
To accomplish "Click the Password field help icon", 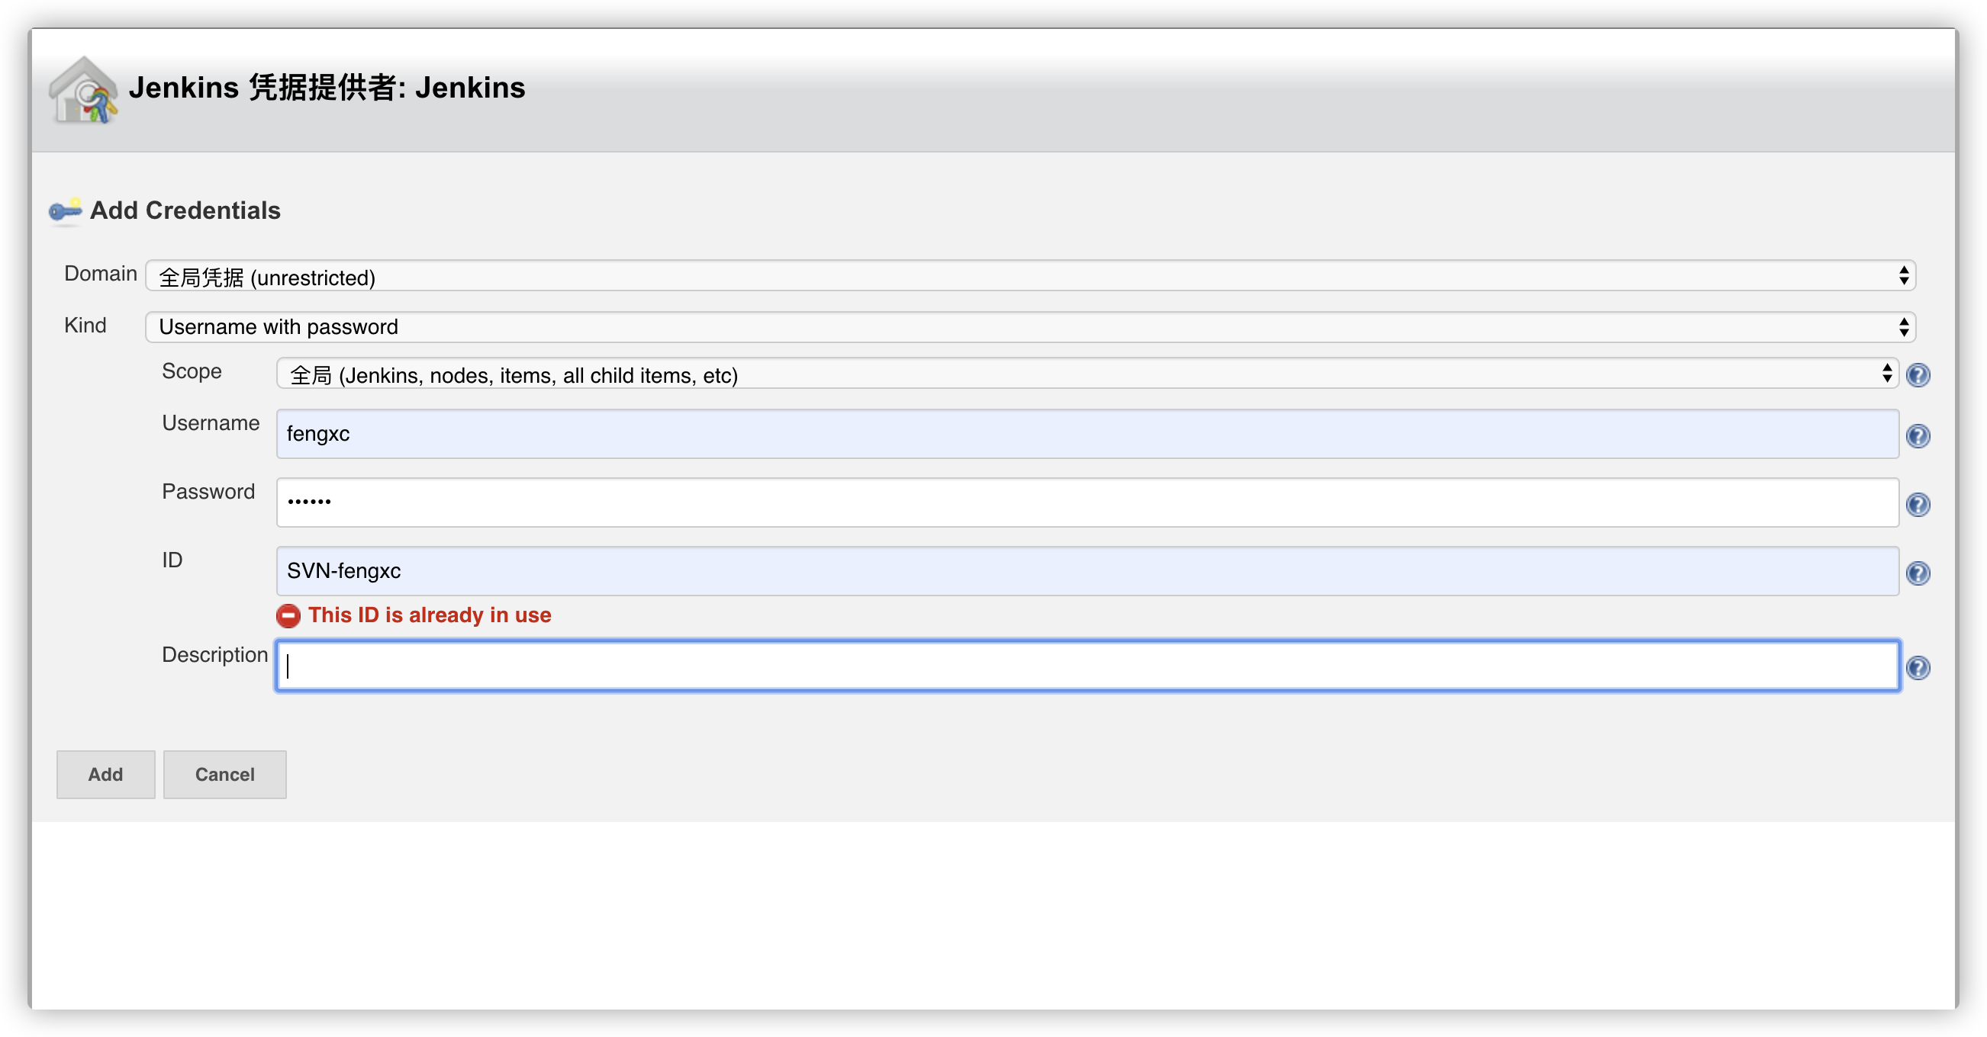I will tap(1918, 504).
